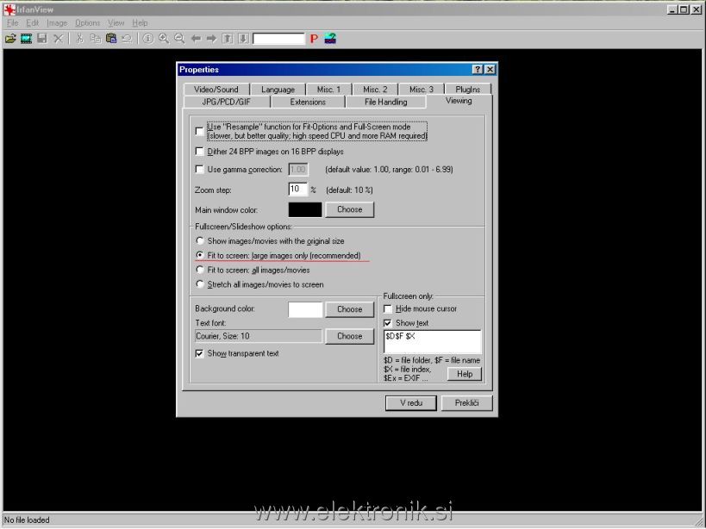
Task: Switch to the JPG/PCD/GIF tab
Action: coord(227,103)
